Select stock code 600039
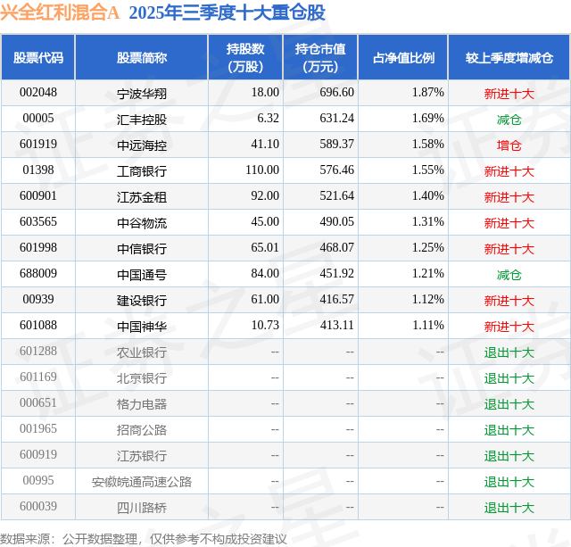This screenshot has width=571, height=547. tap(38, 506)
